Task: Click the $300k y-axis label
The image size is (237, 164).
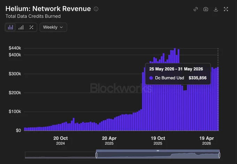Action: click(x=15, y=74)
